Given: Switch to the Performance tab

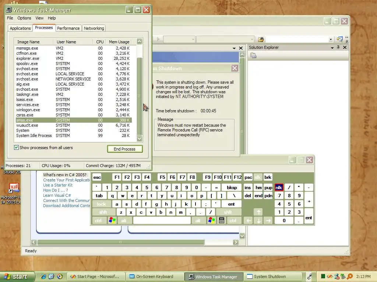Looking at the screenshot, I should coord(68,28).
